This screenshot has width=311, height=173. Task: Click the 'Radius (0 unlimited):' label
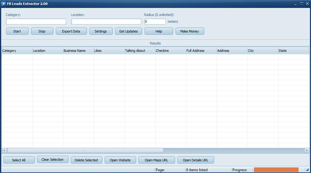click(x=159, y=15)
